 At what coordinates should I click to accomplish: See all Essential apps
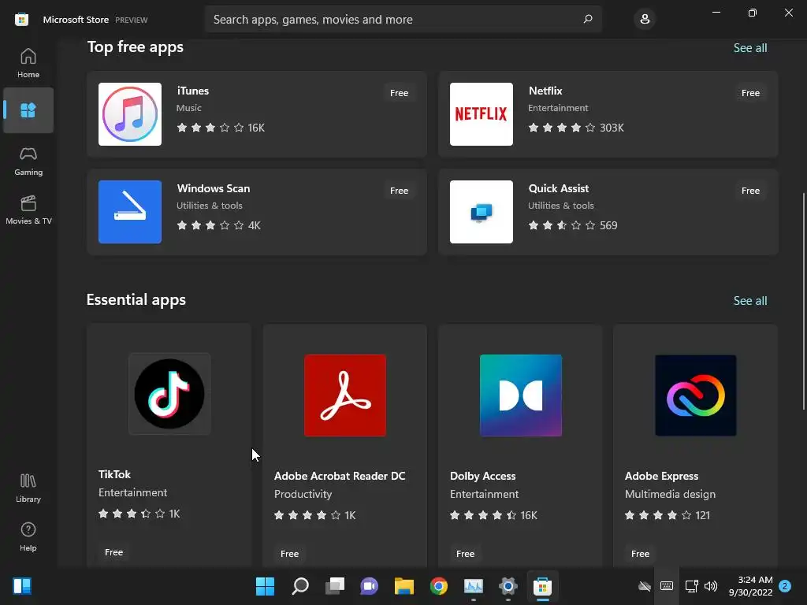click(x=750, y=300)
